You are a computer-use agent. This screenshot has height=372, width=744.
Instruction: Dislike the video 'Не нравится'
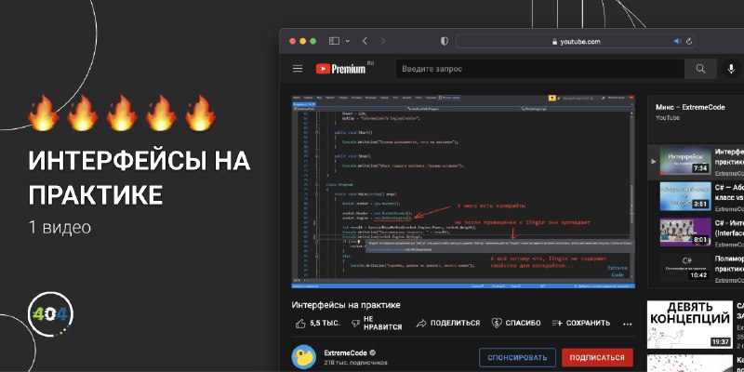tap(377, 323)
